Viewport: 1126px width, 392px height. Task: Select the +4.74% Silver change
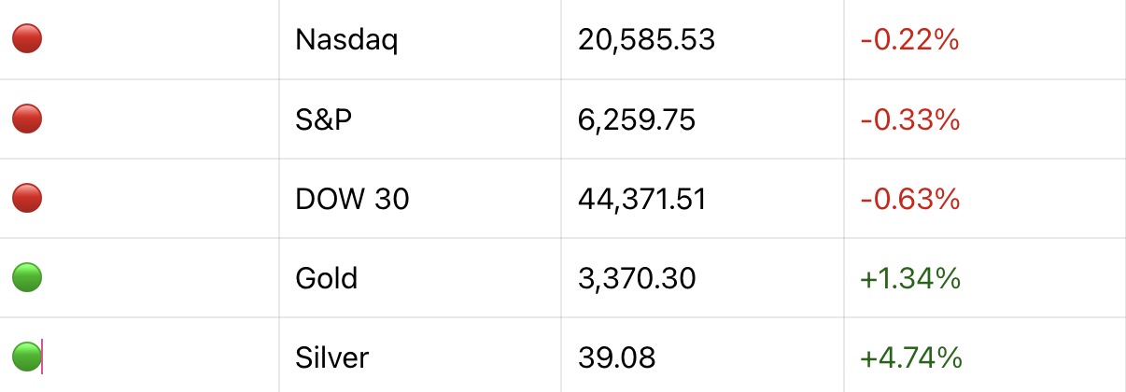(910, 357)
